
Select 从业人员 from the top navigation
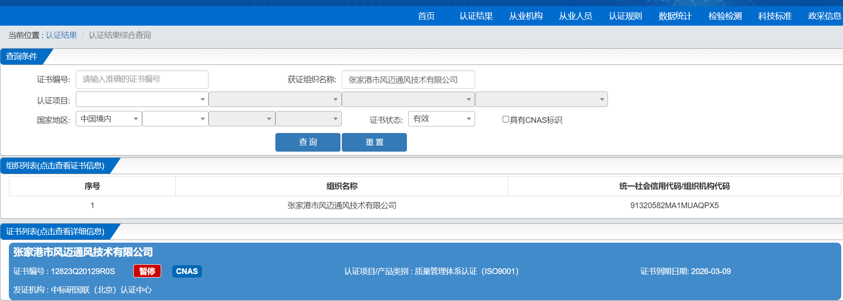pyautogui.click(x=576, y=16)
